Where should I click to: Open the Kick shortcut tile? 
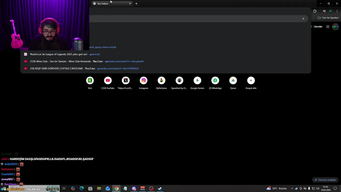[x=90, y=83]
